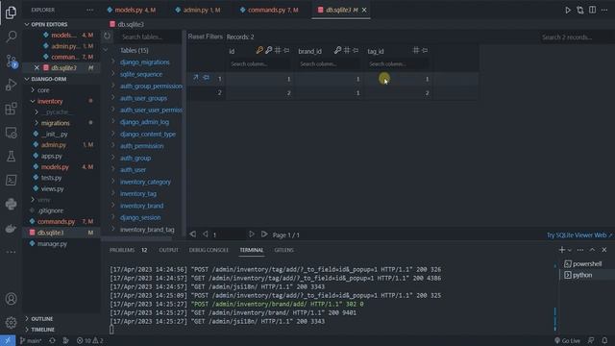Open the Manage gear icon
Viewport: 615px width, 346px height.
[11, 323]
